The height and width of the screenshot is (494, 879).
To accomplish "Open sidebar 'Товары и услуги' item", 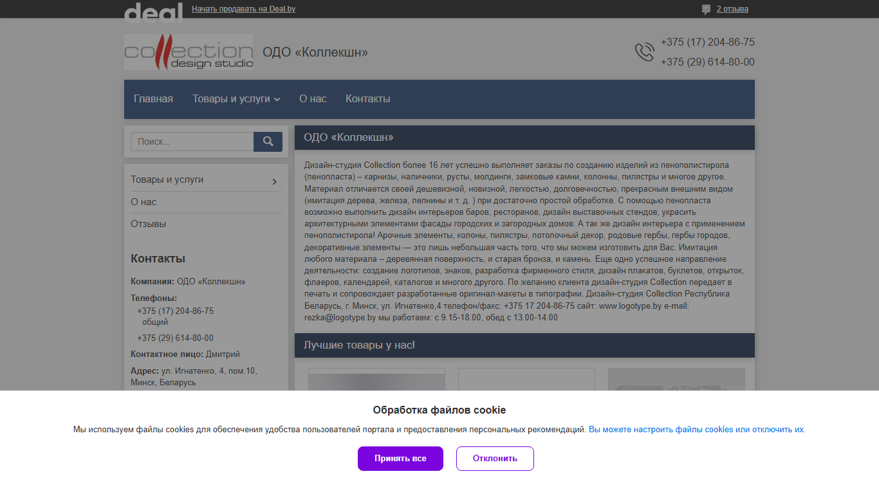I will [167, 179].
